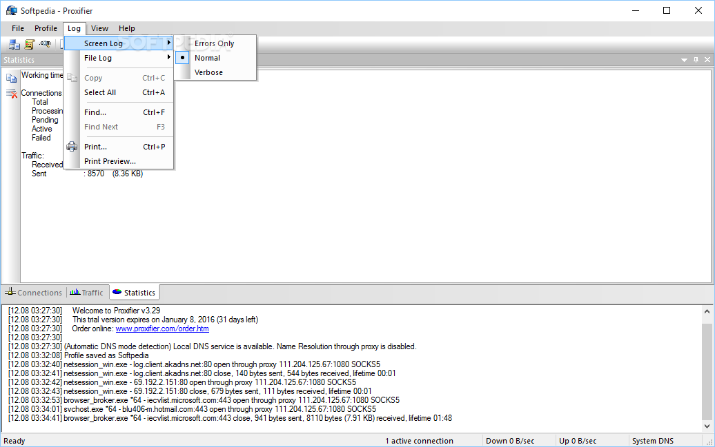Click the copy statistics icon
The width and height of the screenshot is (715, 447).
click(x=12, y=79)
